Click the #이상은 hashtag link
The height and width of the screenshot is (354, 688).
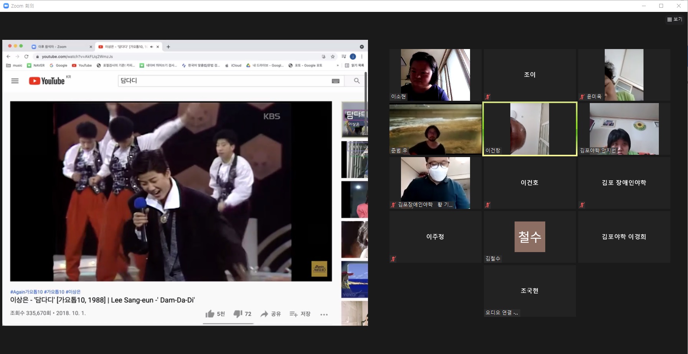point(73,292)
